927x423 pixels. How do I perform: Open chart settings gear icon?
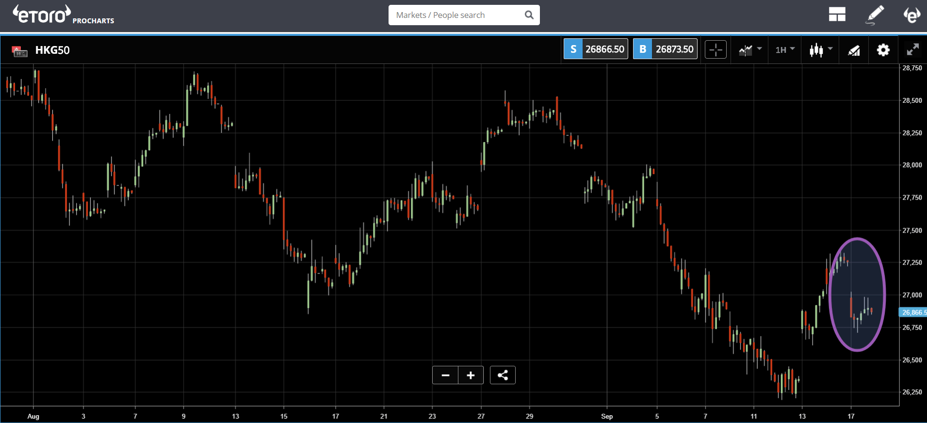(x=883, y=49)
